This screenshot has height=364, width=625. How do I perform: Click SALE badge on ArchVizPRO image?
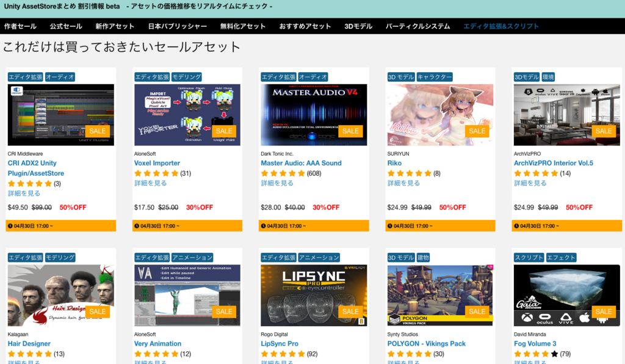coord(604,131)
